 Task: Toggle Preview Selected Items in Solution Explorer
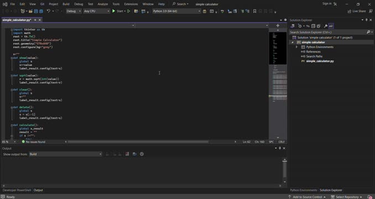[331, 26]
